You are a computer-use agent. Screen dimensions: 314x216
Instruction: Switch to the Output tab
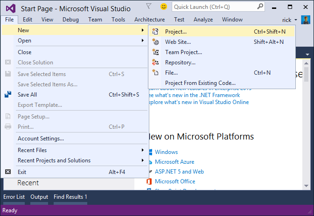39,197
